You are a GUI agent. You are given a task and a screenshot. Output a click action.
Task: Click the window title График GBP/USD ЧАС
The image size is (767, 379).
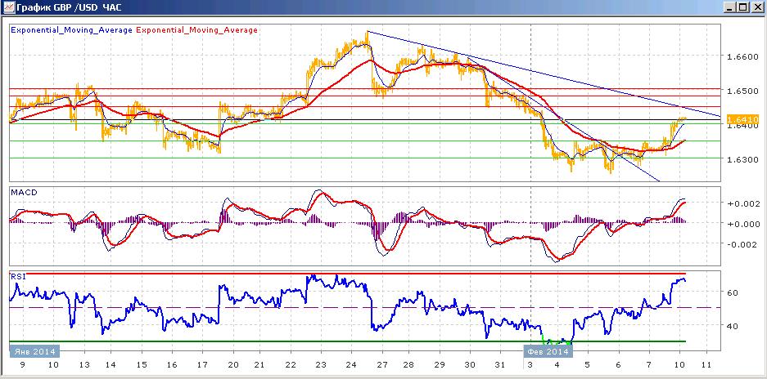(x=69, y=8)
